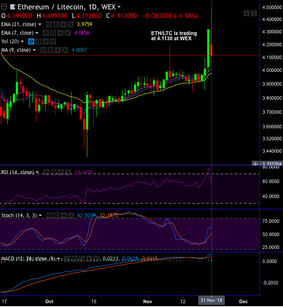Viewport: 283px width, 307px height.
Task: Click the plus icon on the RSI row
Action: pos(60,172)
